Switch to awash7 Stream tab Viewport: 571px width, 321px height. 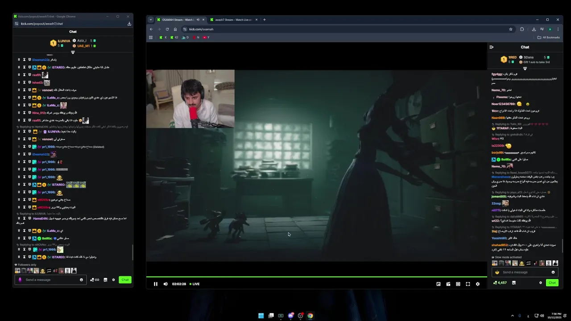pyautogui.click(x=234, y=20)
